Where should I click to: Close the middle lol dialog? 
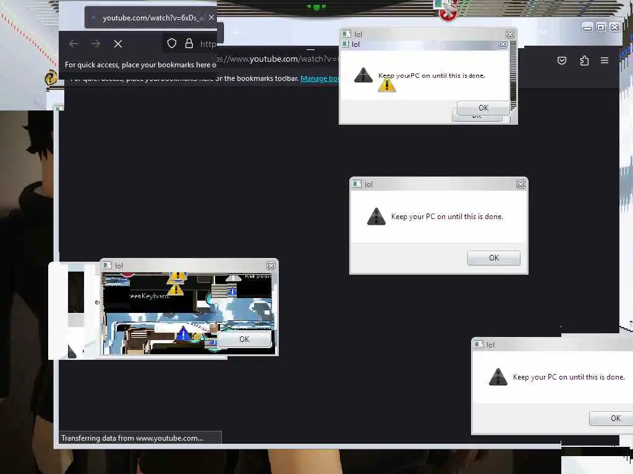coord(520,184)
